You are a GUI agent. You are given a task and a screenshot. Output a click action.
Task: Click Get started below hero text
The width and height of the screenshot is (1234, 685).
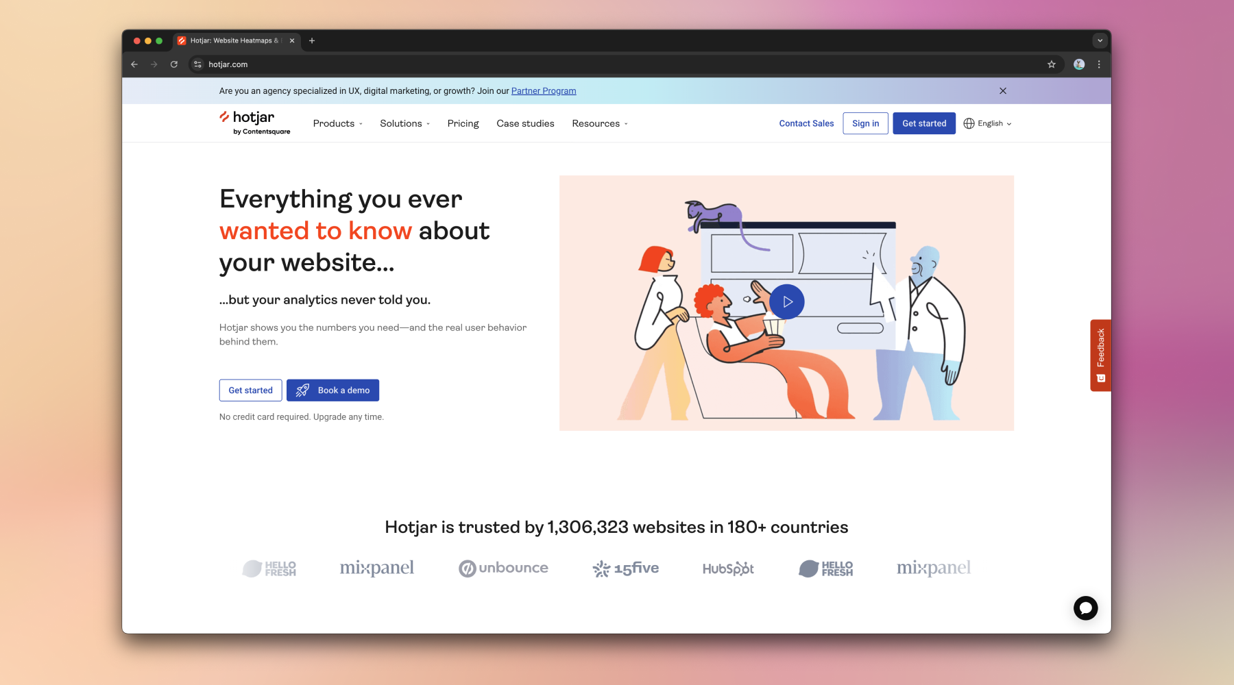coord(250,390)
